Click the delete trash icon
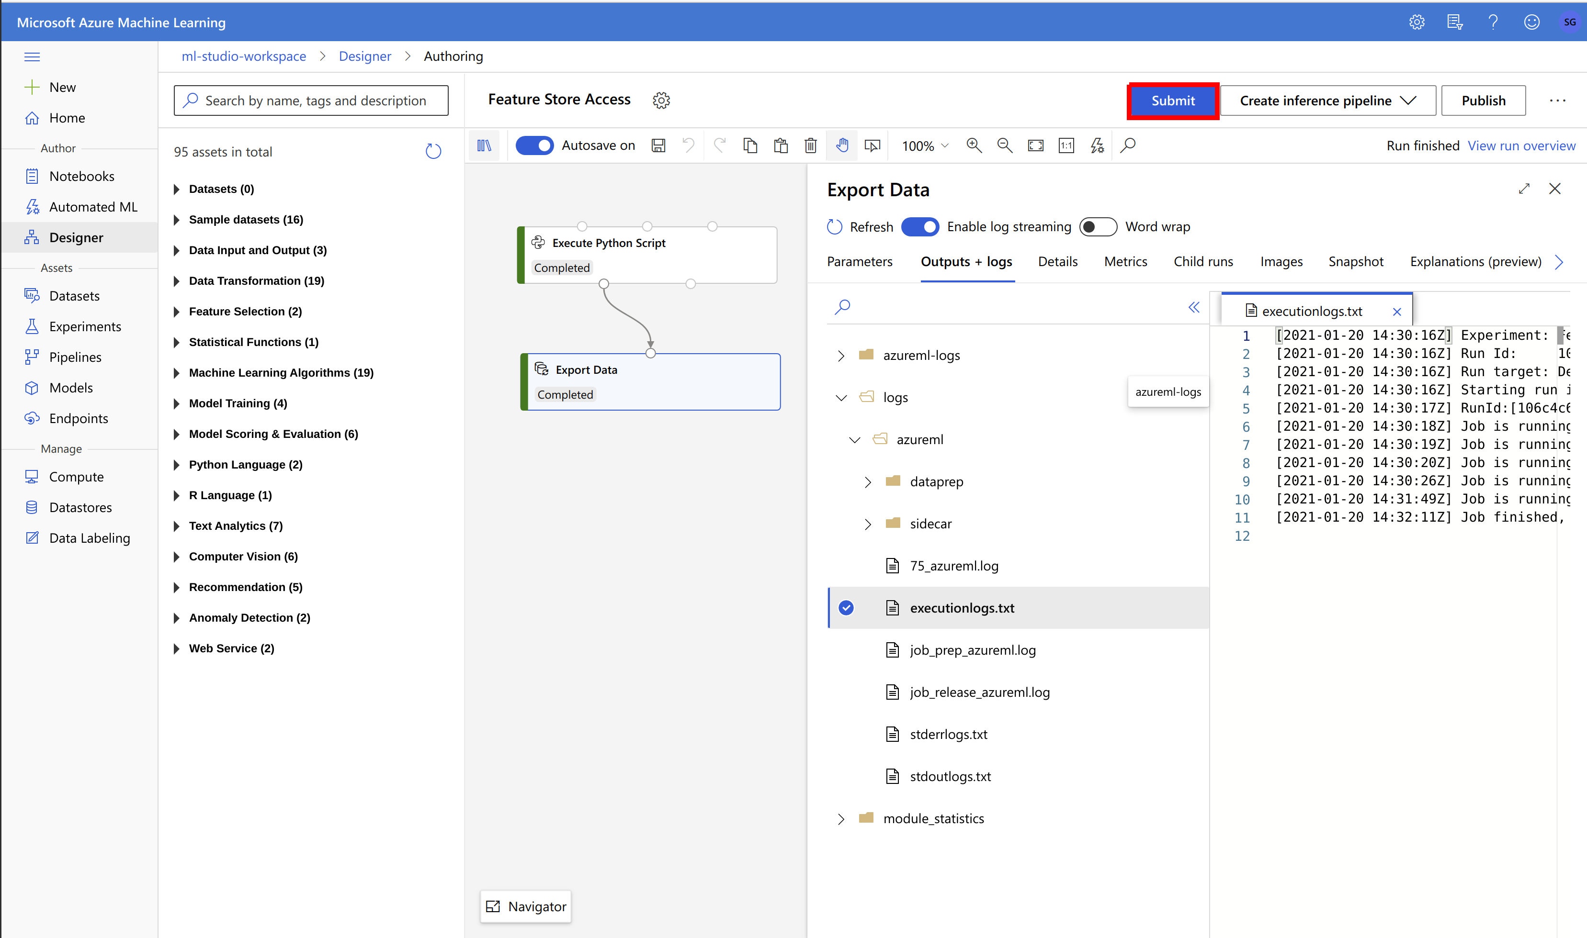Screen dimensions: 1587x938 tap(811, 145)
